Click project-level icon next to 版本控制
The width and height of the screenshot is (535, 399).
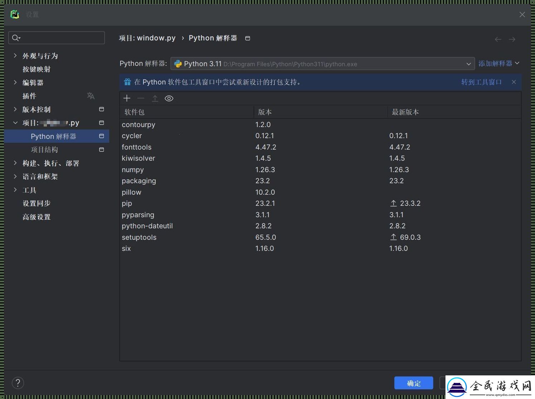point(102,109)
